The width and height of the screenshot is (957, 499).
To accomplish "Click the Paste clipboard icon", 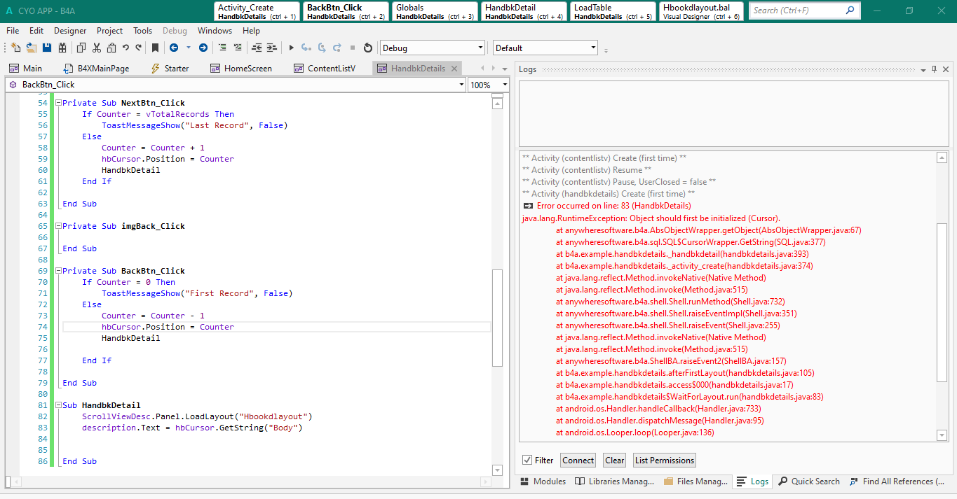I will point(111,48).
